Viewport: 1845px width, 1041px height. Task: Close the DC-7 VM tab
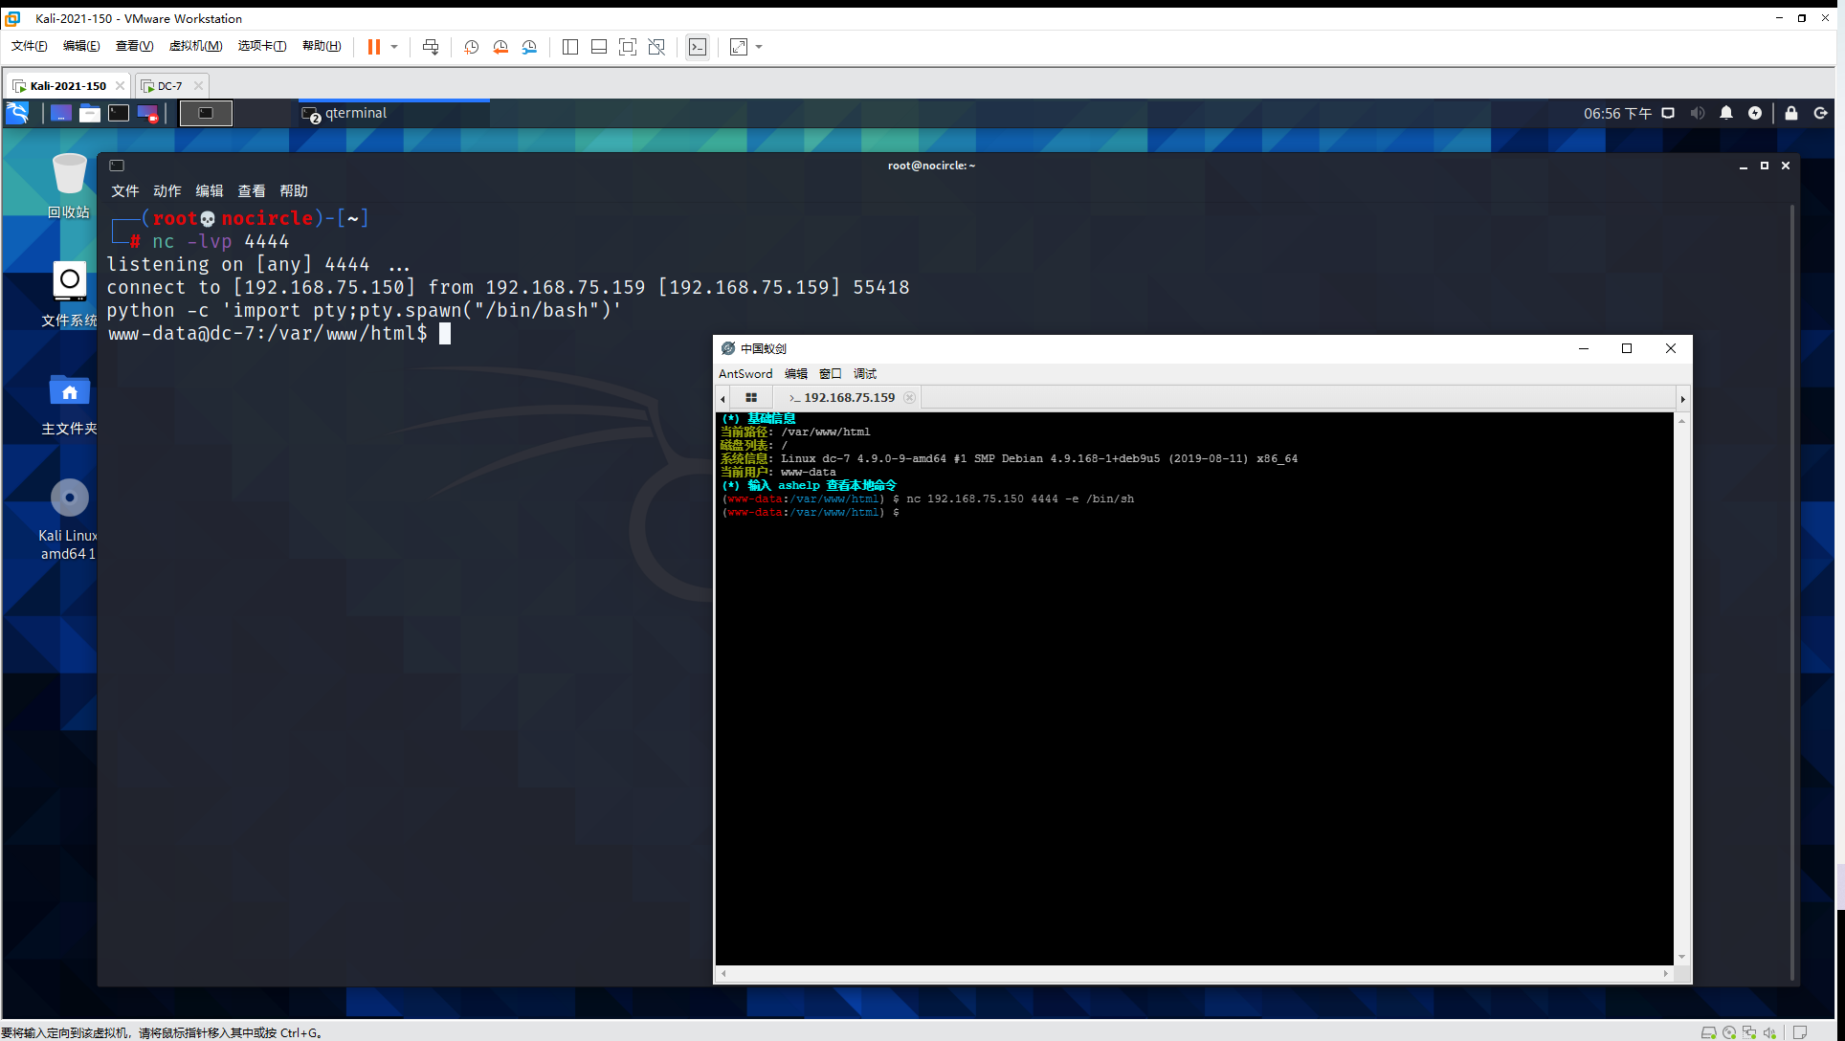point(198,85)
